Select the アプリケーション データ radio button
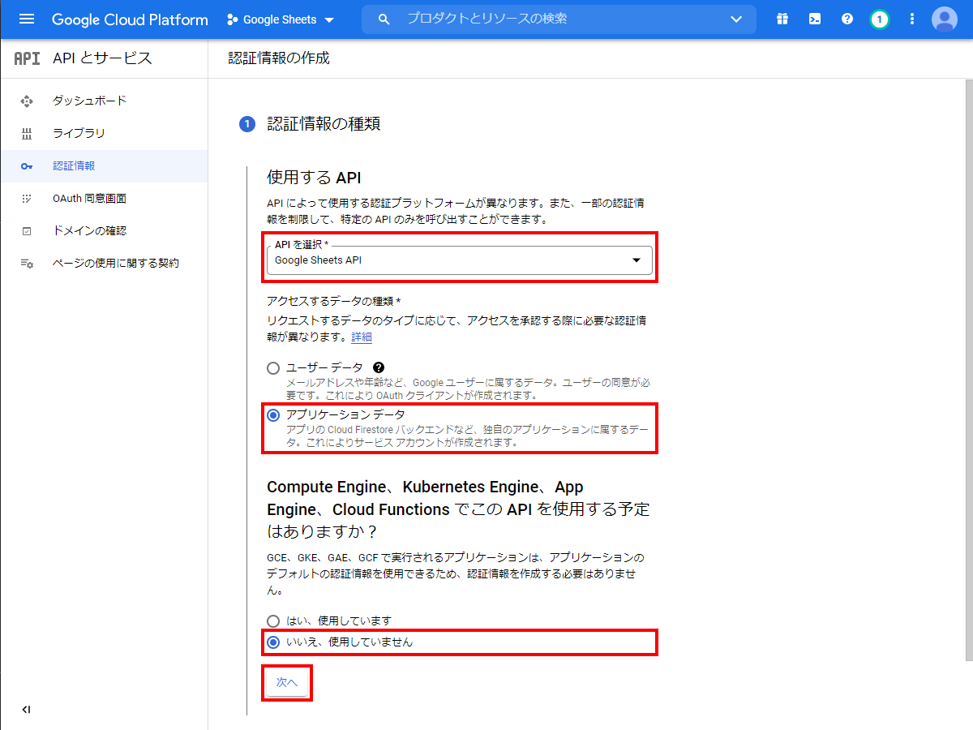The image size is (973, 730). 273,415
